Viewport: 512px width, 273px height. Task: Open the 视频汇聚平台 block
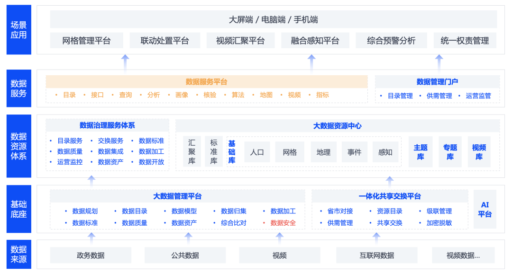click(240, 41)
